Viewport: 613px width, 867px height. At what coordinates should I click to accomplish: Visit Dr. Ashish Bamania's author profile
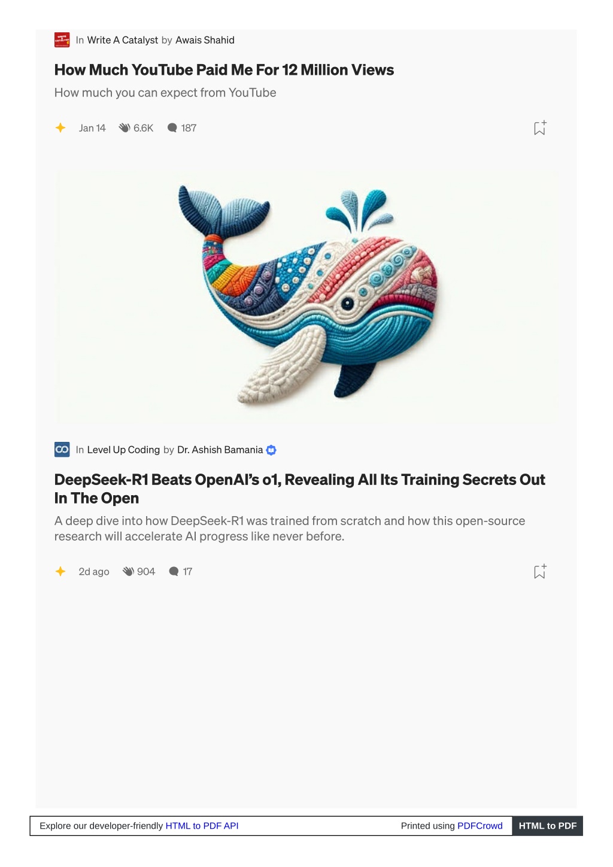(x=220, y=450)
